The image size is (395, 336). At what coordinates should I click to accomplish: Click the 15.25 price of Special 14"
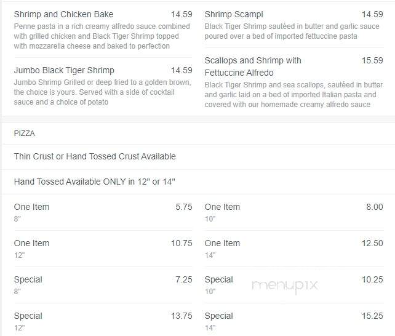point(372,316)
